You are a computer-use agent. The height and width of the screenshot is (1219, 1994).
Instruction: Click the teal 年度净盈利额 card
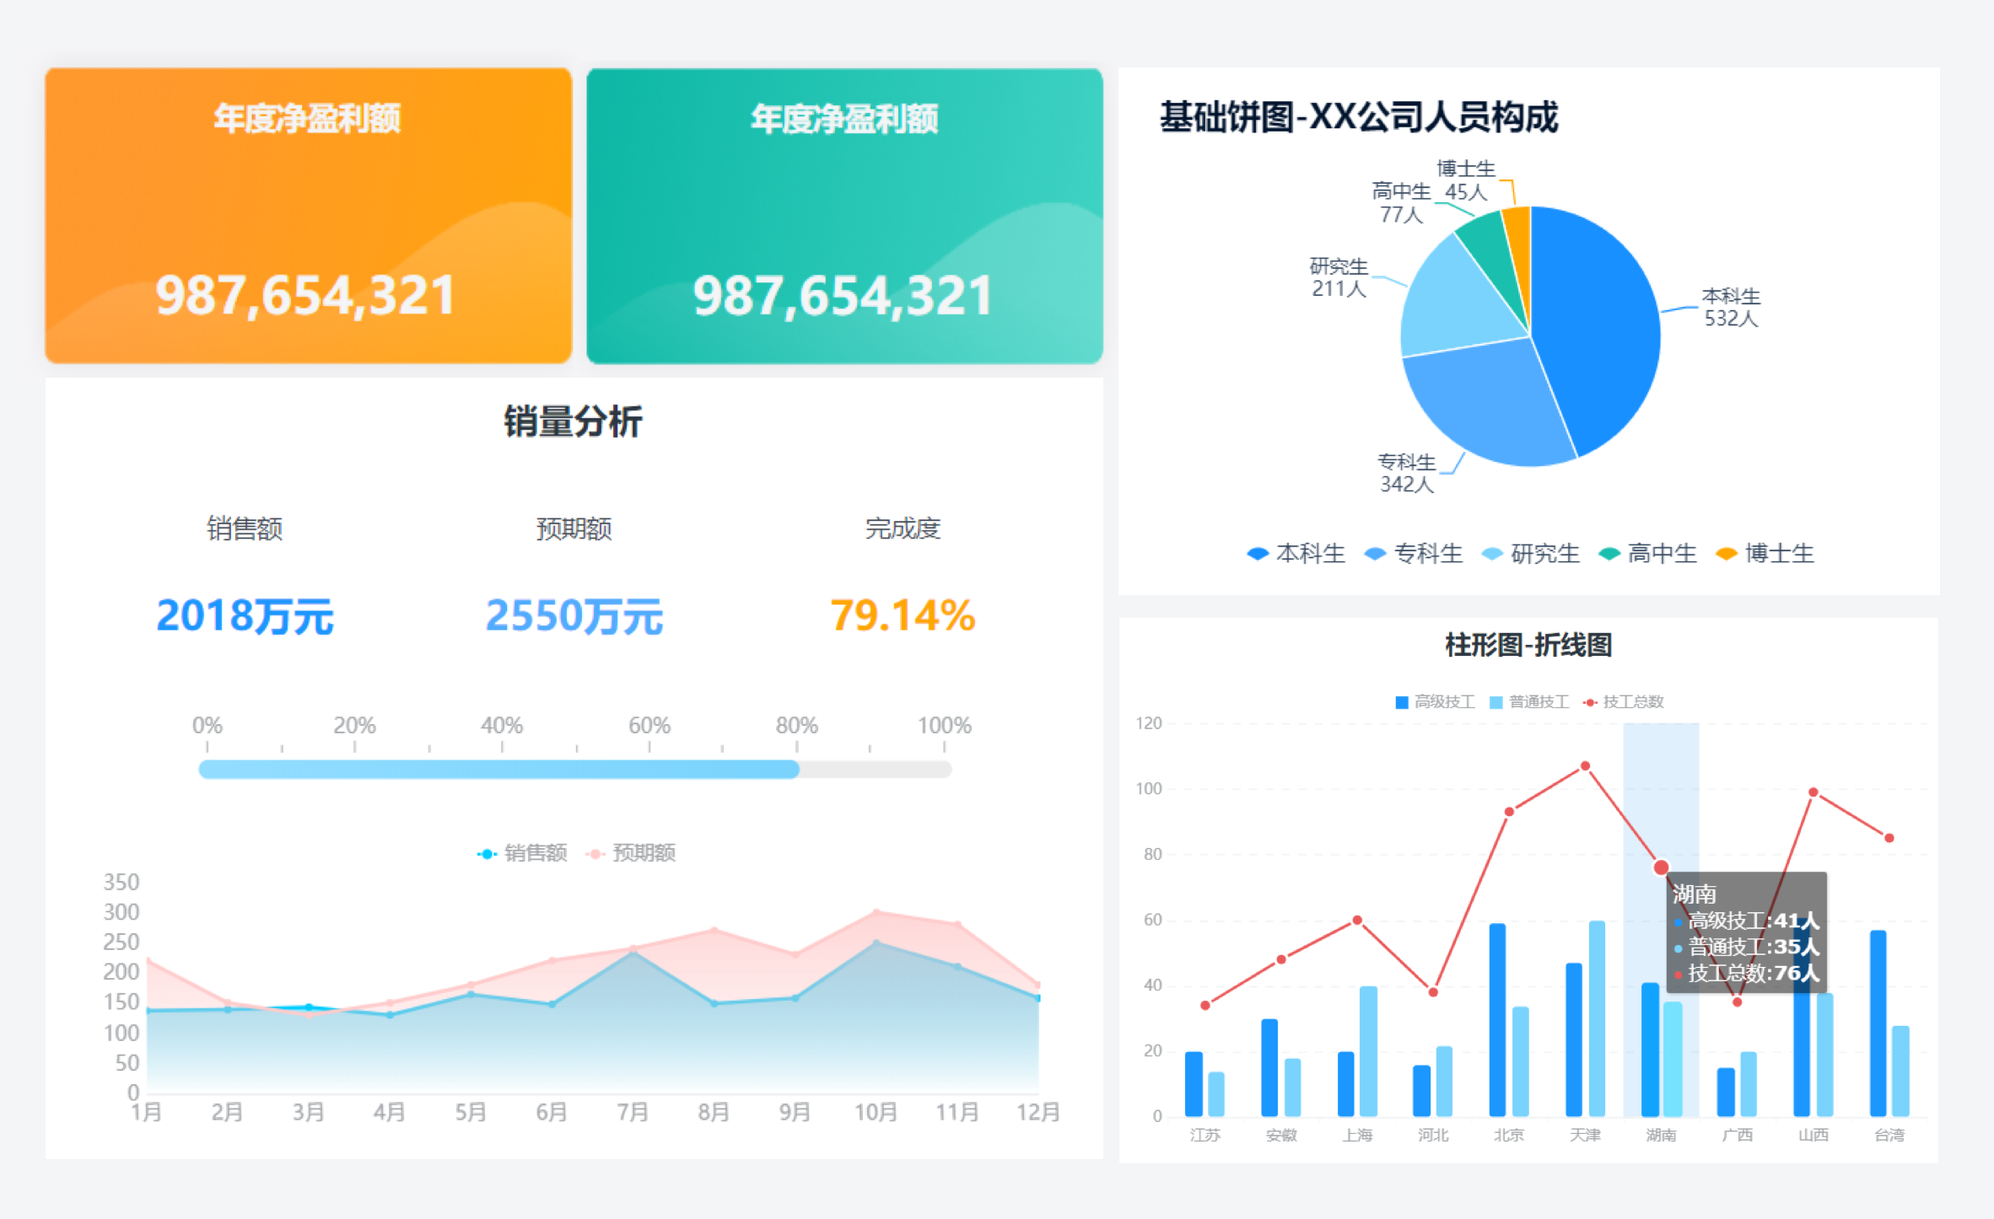pyautogui.click(x=844, y=216)
